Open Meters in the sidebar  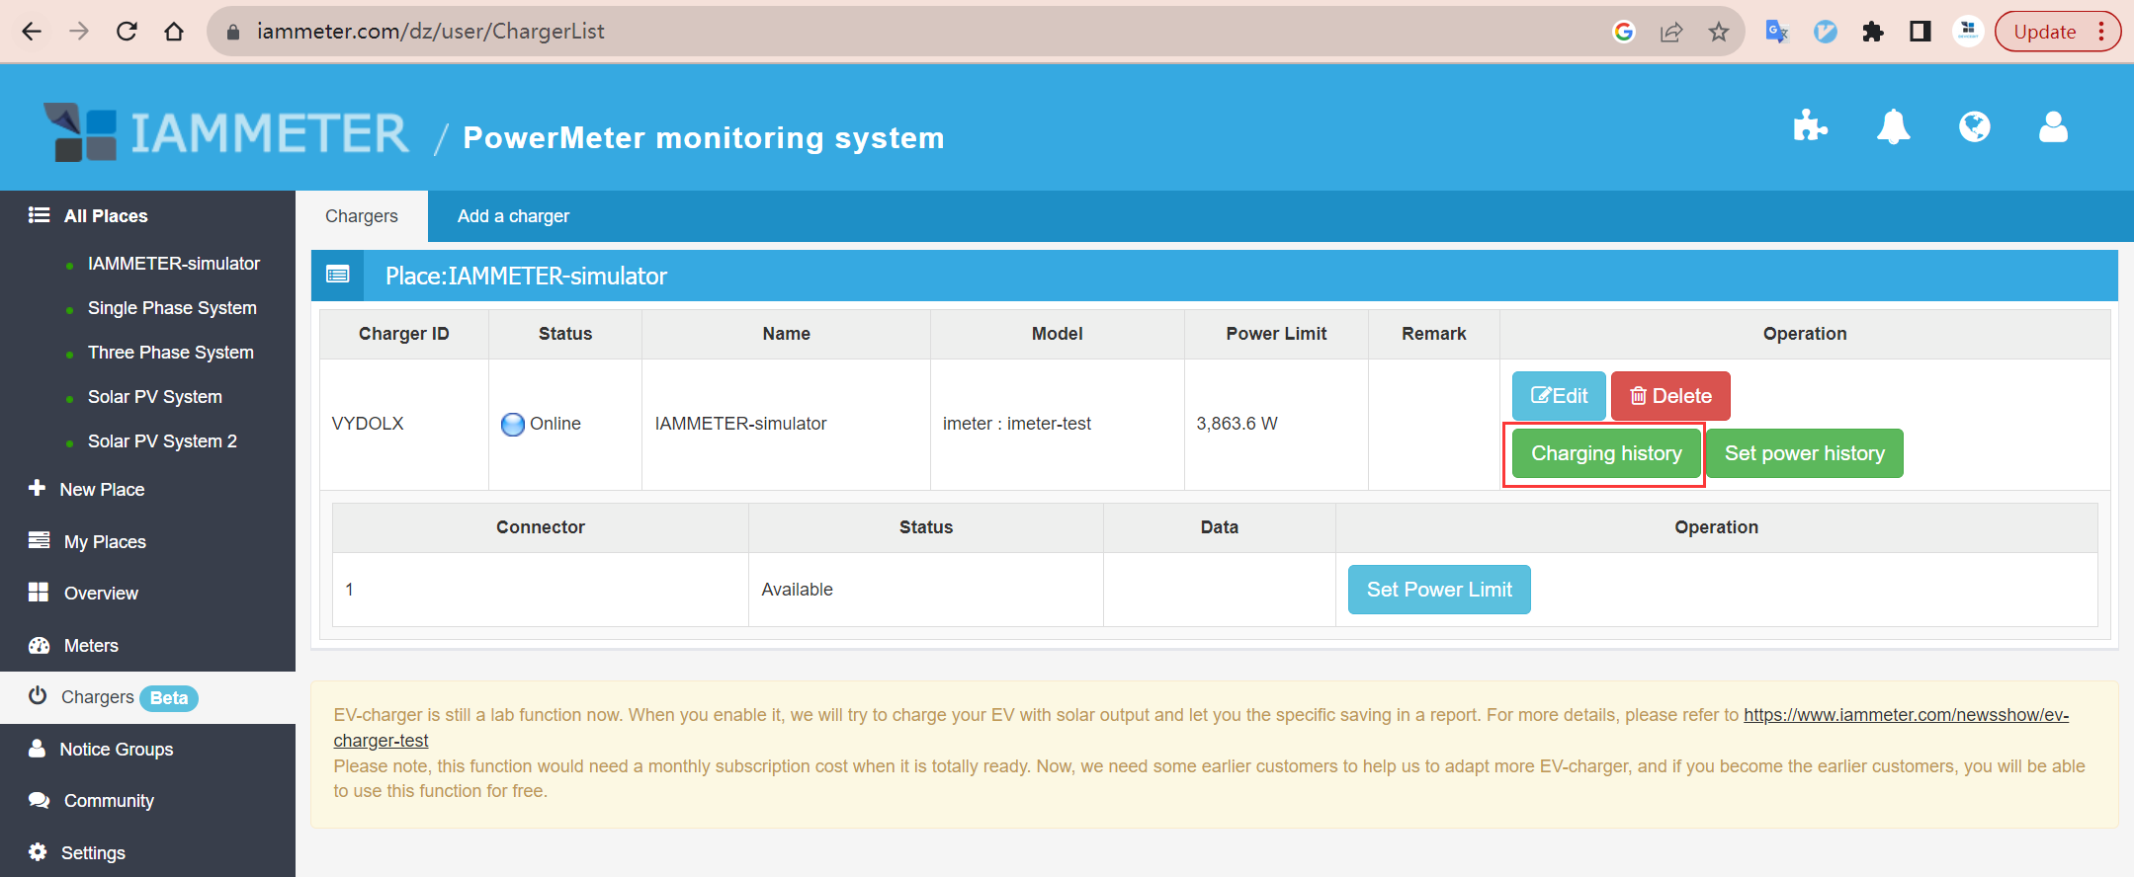pos(91,646)
